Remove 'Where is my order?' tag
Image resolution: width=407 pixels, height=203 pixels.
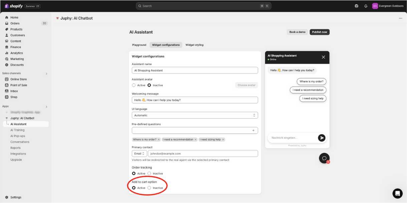pyautogui.click(x=159, y=140)
